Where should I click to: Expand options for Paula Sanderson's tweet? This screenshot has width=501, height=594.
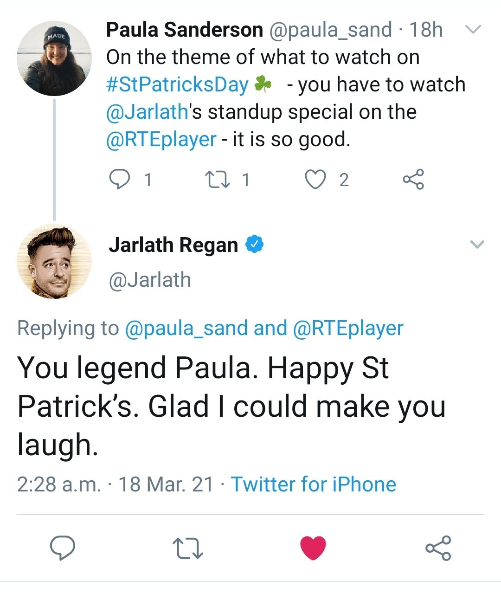473,30
